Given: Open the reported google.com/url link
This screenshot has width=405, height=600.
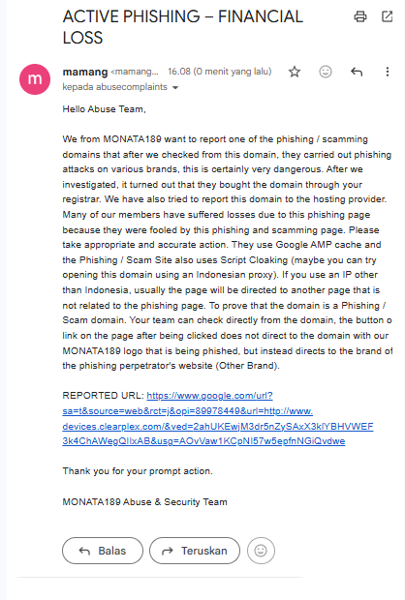Looking at the screenshot, I should click(209, 396).
